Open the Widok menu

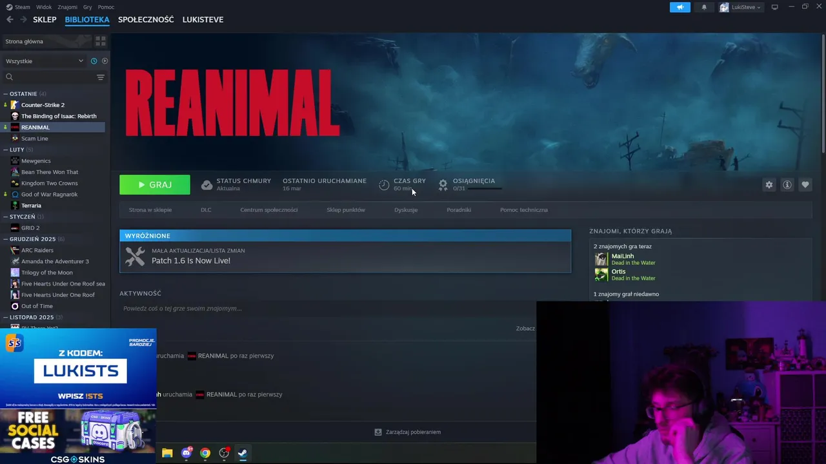(45, 7)
